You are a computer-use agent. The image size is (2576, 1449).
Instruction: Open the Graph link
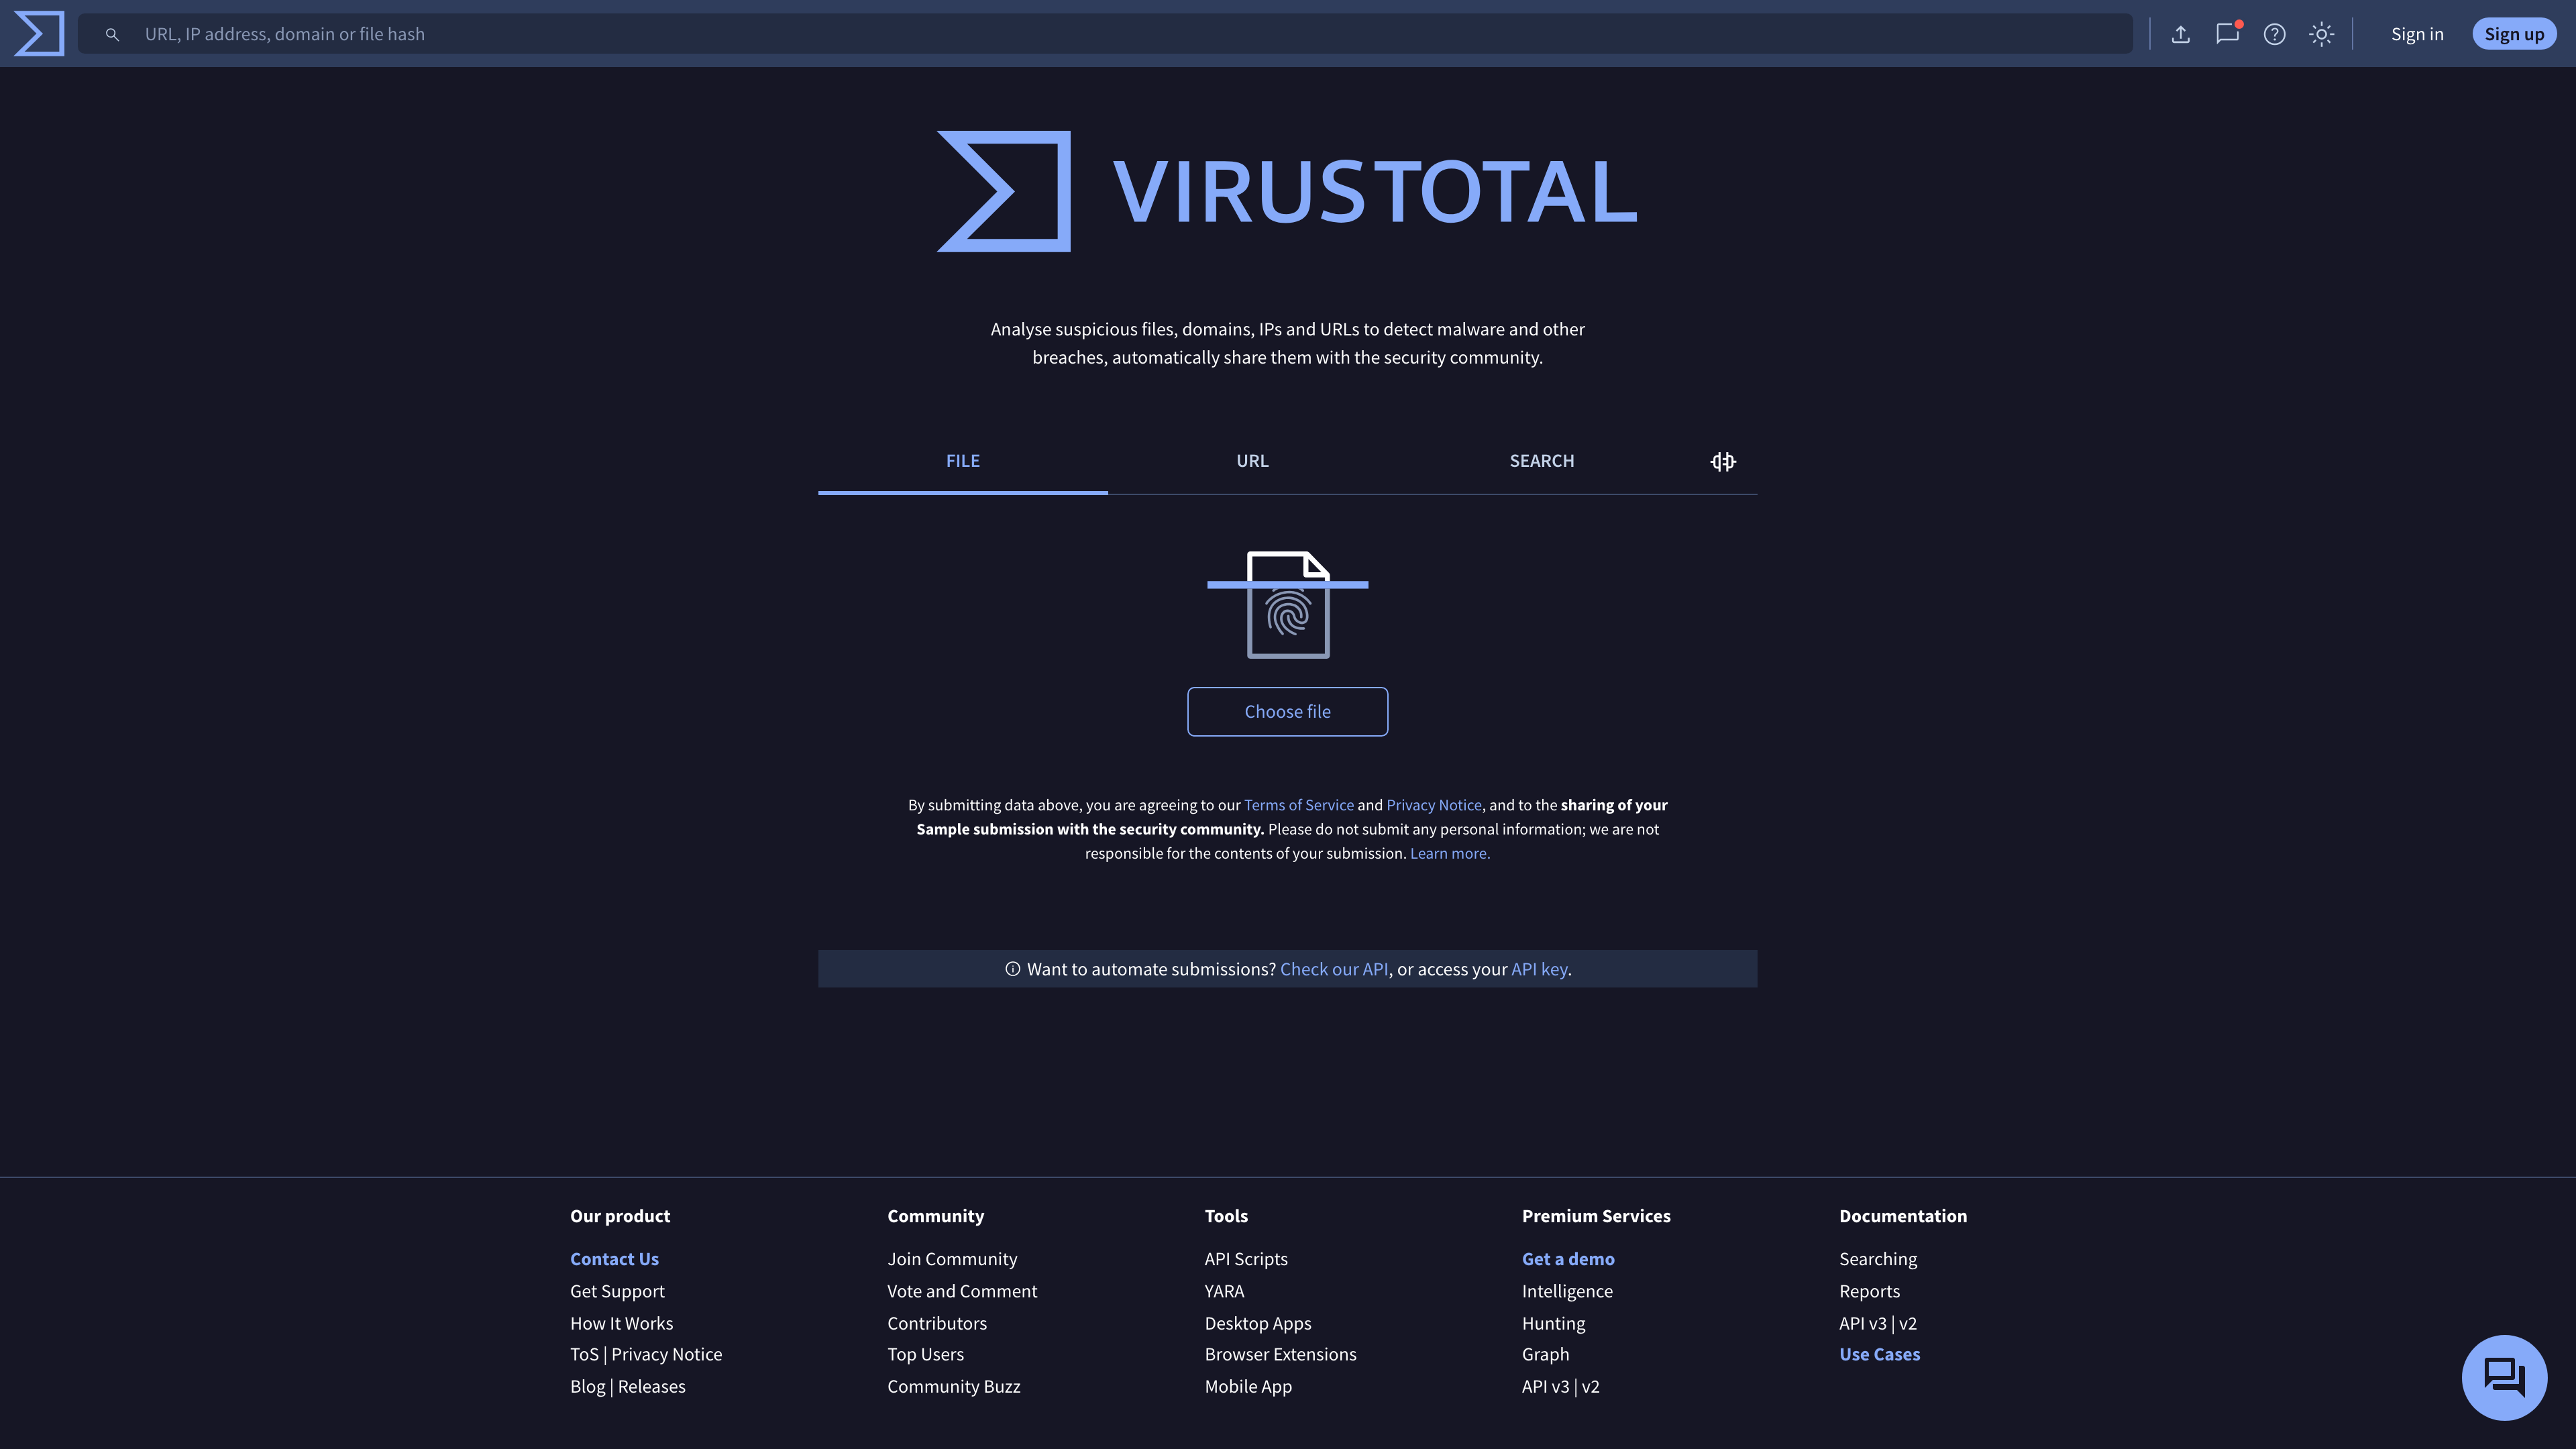[x=1545, y=1354]
